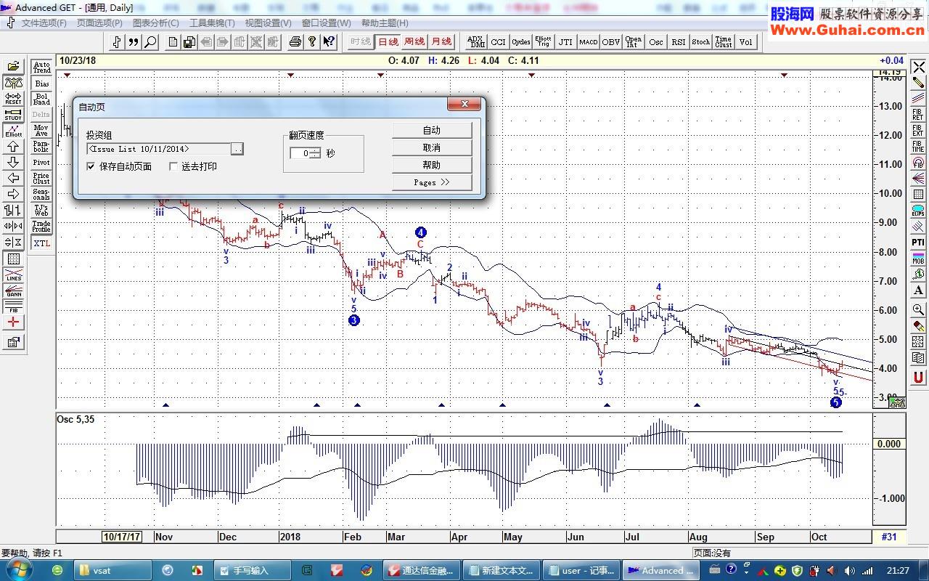Click the save disk icon in toolbar
The height and width of the screenshot is (581, 929).
tap(189, 42)
